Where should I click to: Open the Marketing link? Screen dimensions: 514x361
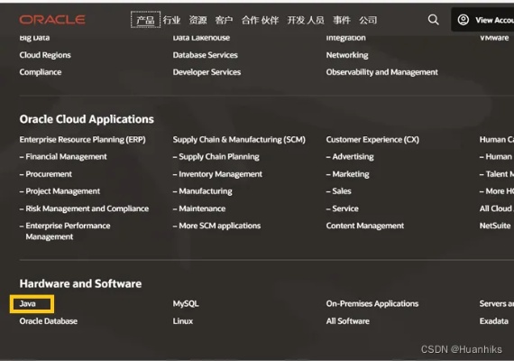click(351, 174)
